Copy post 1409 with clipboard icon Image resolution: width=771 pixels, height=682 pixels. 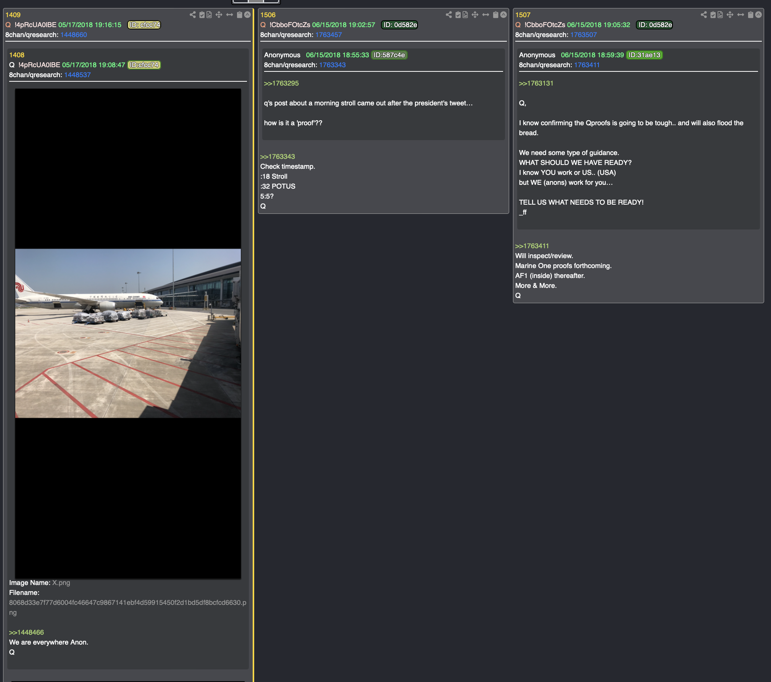pyautogui.click(x=239, y=15)
